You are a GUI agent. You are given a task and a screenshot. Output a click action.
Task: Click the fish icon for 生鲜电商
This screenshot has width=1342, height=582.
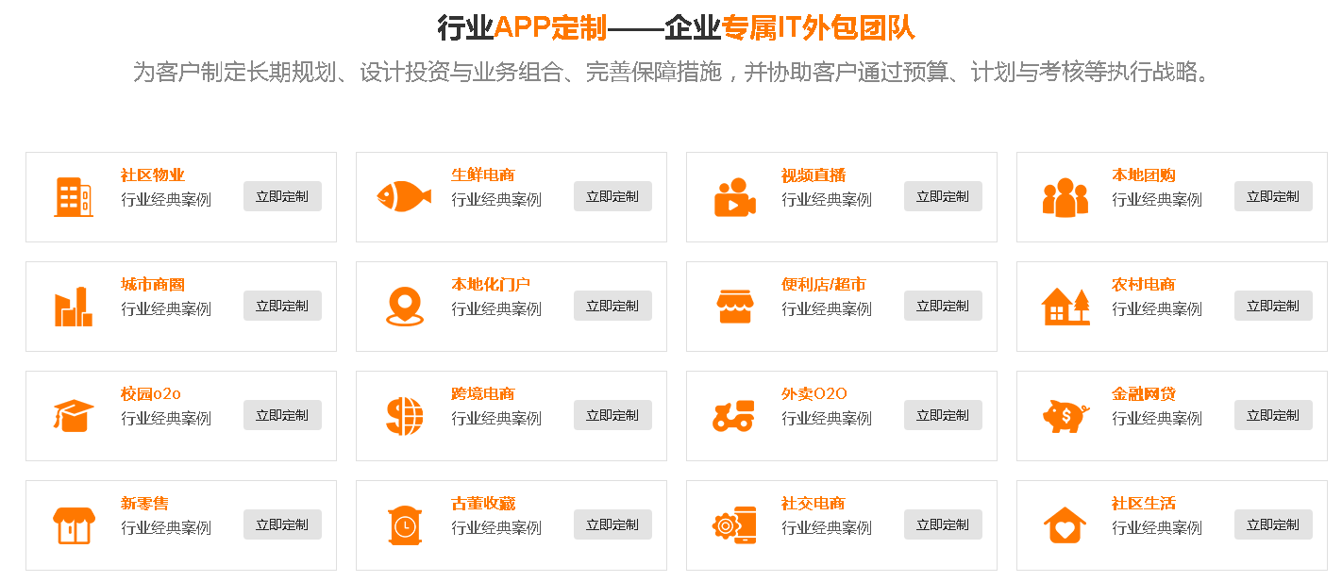[404, 196]
